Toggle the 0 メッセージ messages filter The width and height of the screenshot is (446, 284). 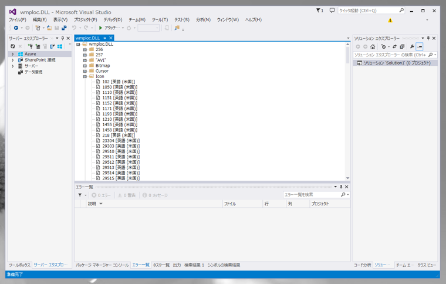155,195
